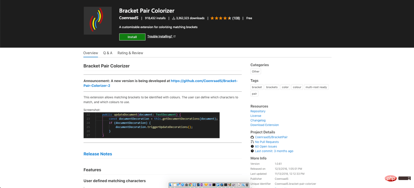Click the Release Notes heading link

[98, 154]
